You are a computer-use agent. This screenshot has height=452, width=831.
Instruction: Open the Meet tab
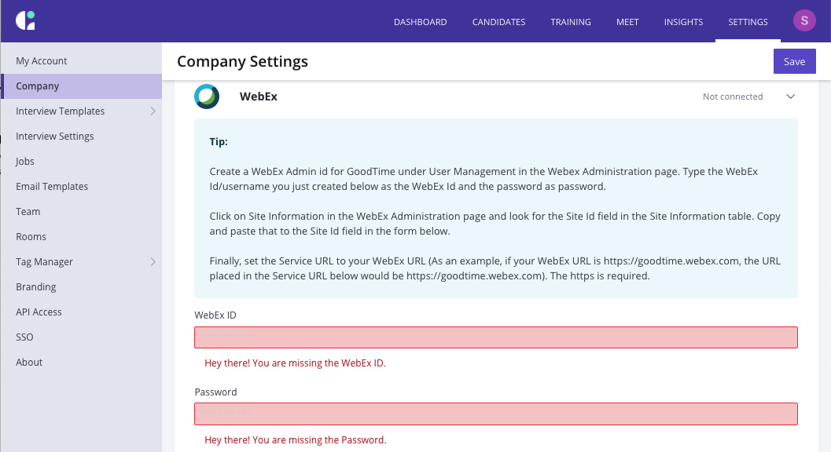tap(627, 22)
